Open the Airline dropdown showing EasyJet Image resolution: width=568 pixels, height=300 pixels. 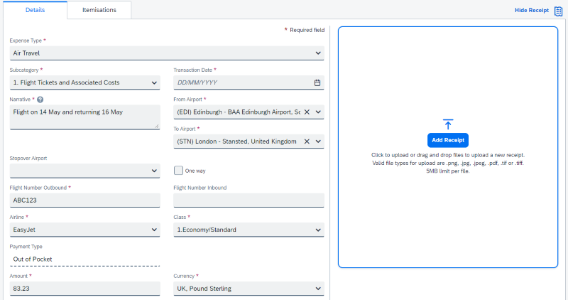tap(154, 230)
